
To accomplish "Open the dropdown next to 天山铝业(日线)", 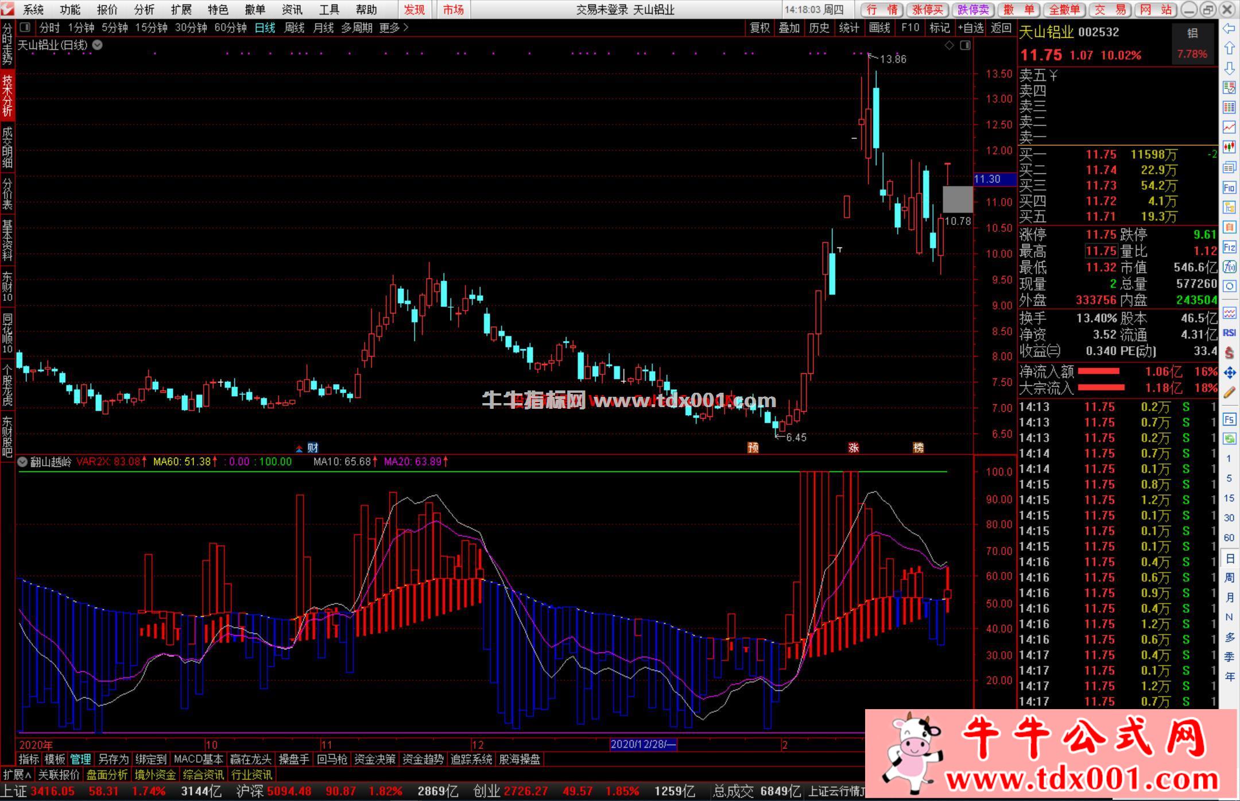I will coord(98,45).
